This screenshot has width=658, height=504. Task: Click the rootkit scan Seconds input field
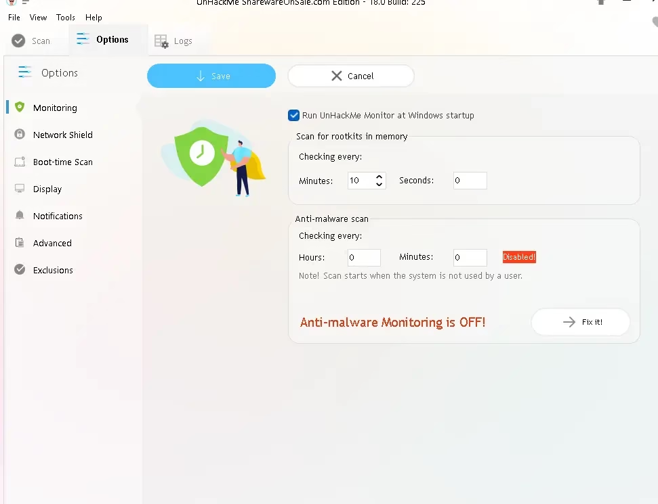[x=470, y=181]
